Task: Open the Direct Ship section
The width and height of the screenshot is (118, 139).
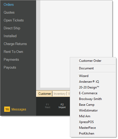Action: 12,28
